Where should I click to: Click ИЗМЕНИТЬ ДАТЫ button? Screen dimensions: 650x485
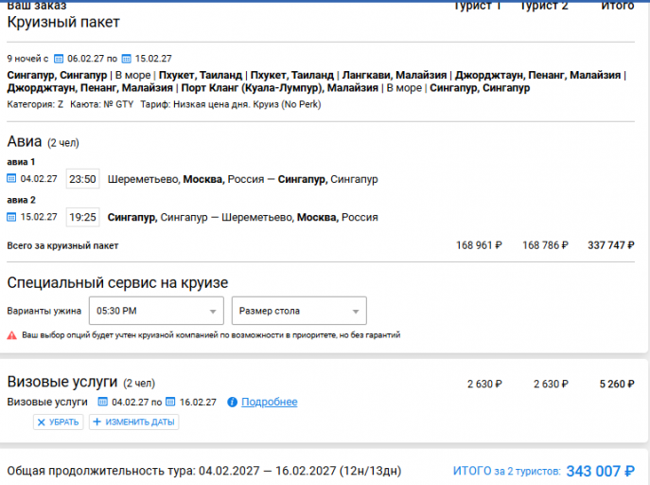click(x=134, y=422)
